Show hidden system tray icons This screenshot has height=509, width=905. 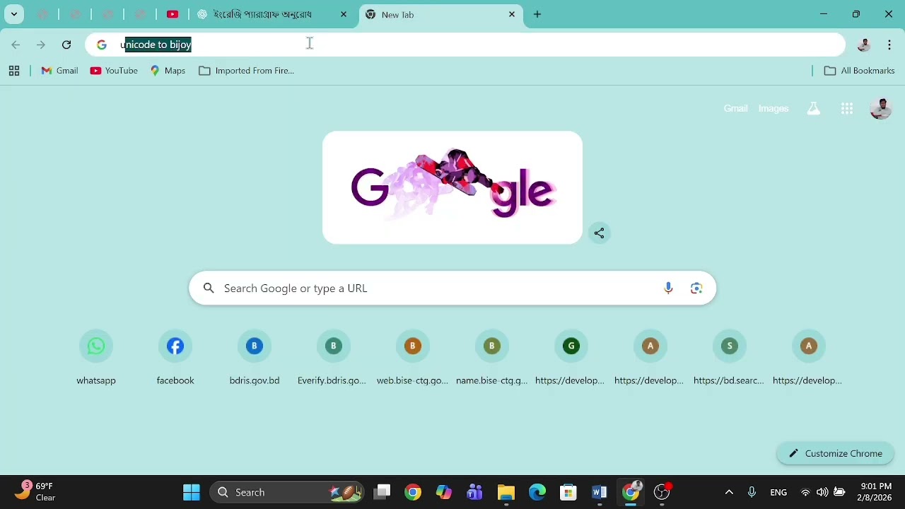click(730, 493)
